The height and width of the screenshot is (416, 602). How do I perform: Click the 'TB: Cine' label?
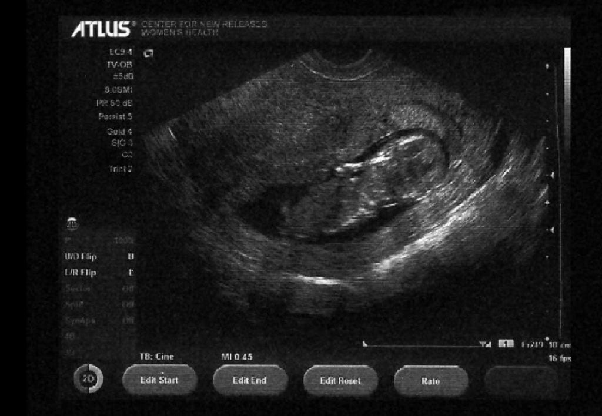click(x=157, y=357)
